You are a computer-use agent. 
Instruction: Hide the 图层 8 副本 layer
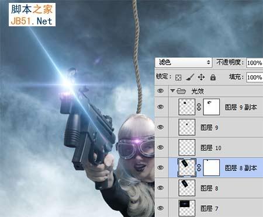click(x=161, y=167)
